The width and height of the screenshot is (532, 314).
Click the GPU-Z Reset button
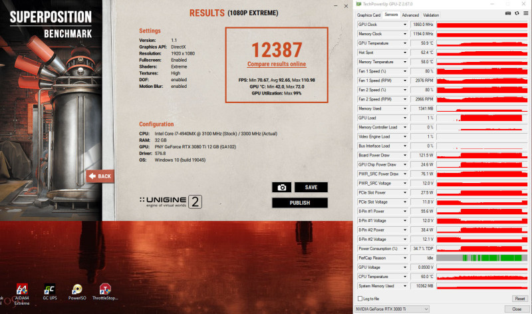tap(520, 299)
